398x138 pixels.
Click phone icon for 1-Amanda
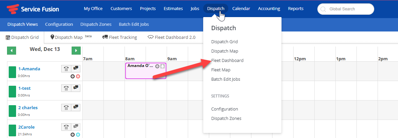click(x=66, y=69)
